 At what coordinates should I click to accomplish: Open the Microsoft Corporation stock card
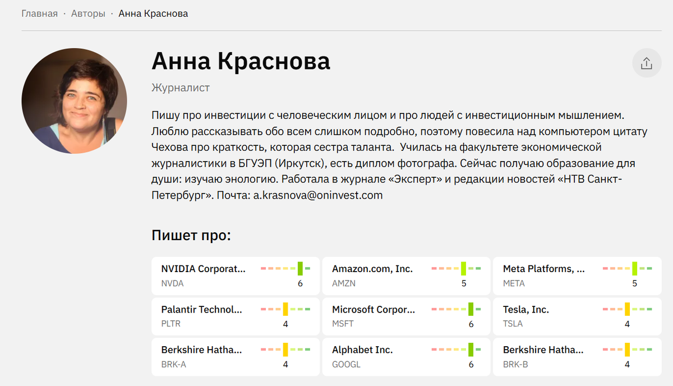[x=406, y=316]
